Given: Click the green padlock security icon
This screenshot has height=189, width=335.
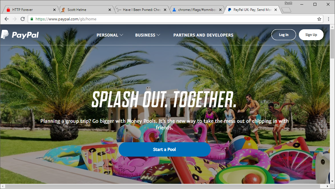Looking at the screenshot, I should coord(32,19).
